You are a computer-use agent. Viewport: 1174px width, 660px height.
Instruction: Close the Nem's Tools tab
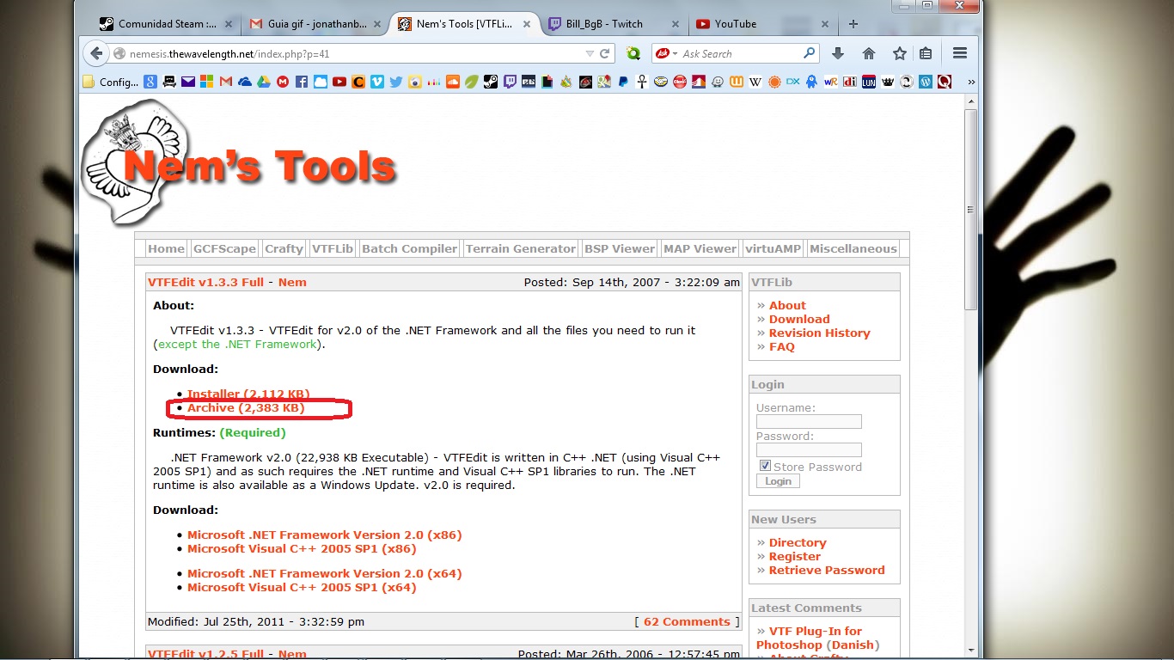tap(526, 24)
